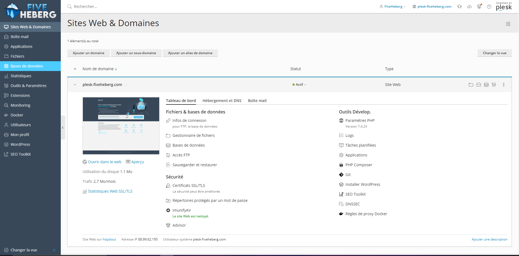This screenshot has height=256, width=519.
Task: Open the Actif status dropdown
Action: click(x=299, y=85)
